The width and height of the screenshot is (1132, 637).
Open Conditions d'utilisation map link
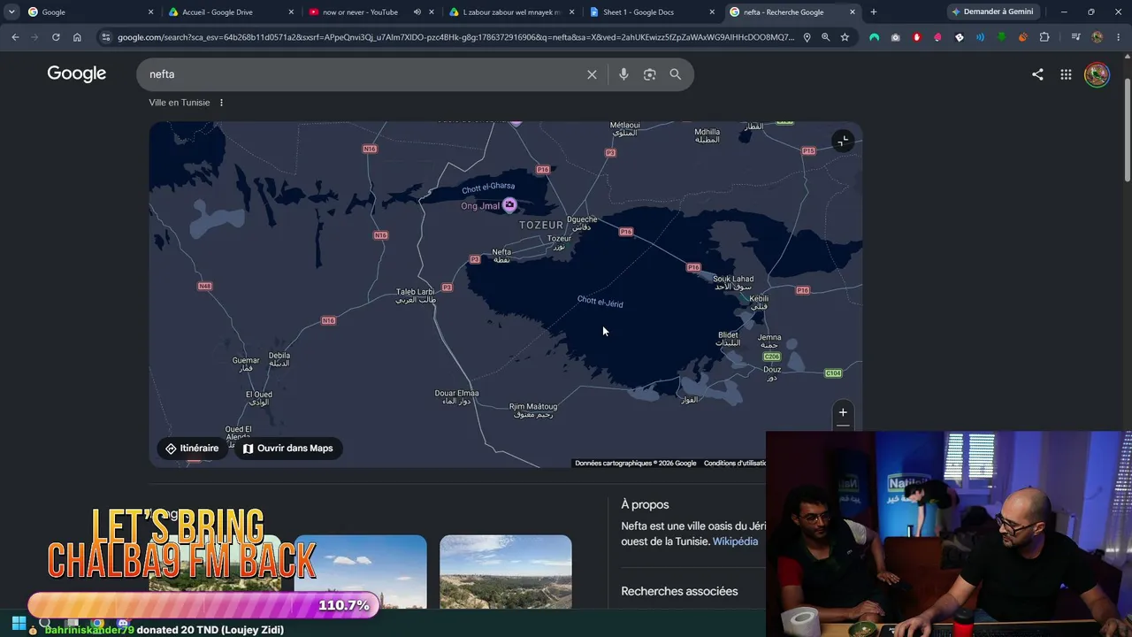(x=735, y=463)
